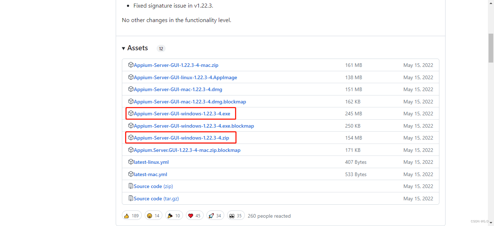The image size is (494, 226).
Task: Click the package icon beside Appium-Server-GUI-1.22.3-4-mac.zip
Action: (x=131, y=65)
